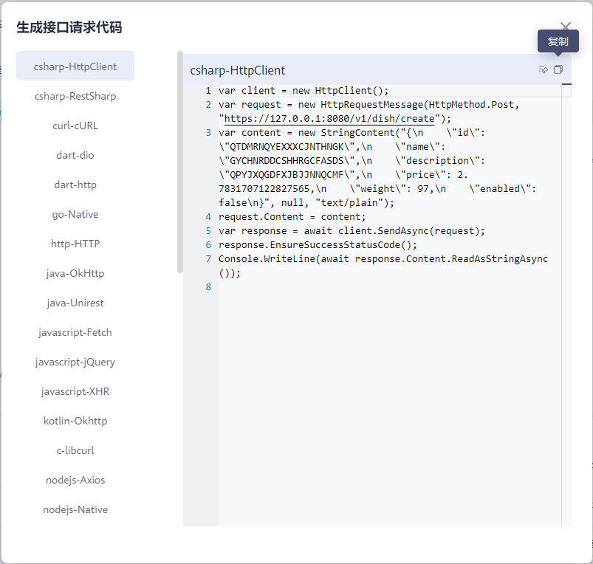This screenshot has width=593, height=564.
Task: Select csharp-RestSharp code option
Action: [75, 96]
